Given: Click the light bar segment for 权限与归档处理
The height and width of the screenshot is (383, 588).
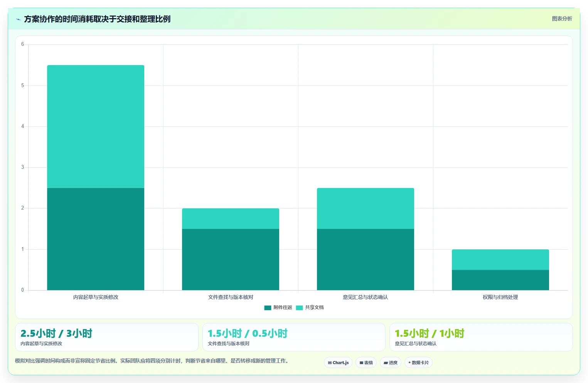Looking at the screenshot, I should point(500,259).
